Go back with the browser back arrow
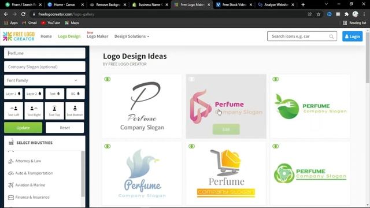This screenshot has width=370, height=208. pos(6,14)
